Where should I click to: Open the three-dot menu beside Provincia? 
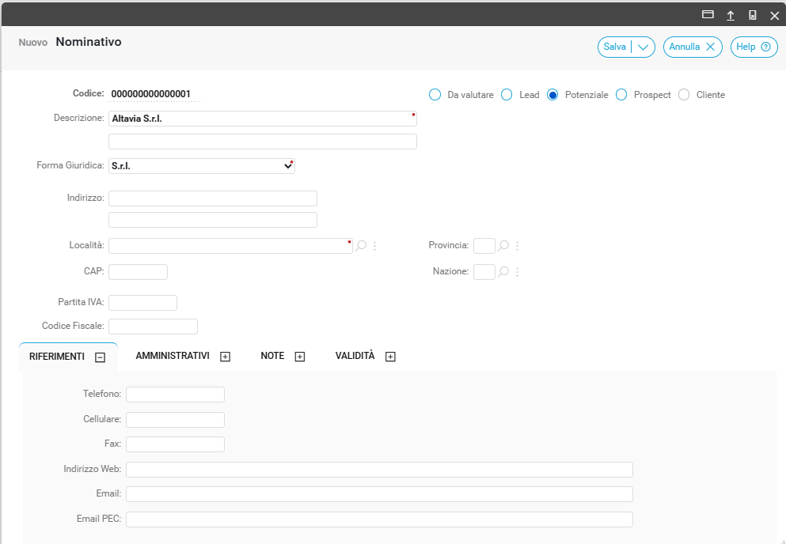pyautogui.click(x=517, y=246)
